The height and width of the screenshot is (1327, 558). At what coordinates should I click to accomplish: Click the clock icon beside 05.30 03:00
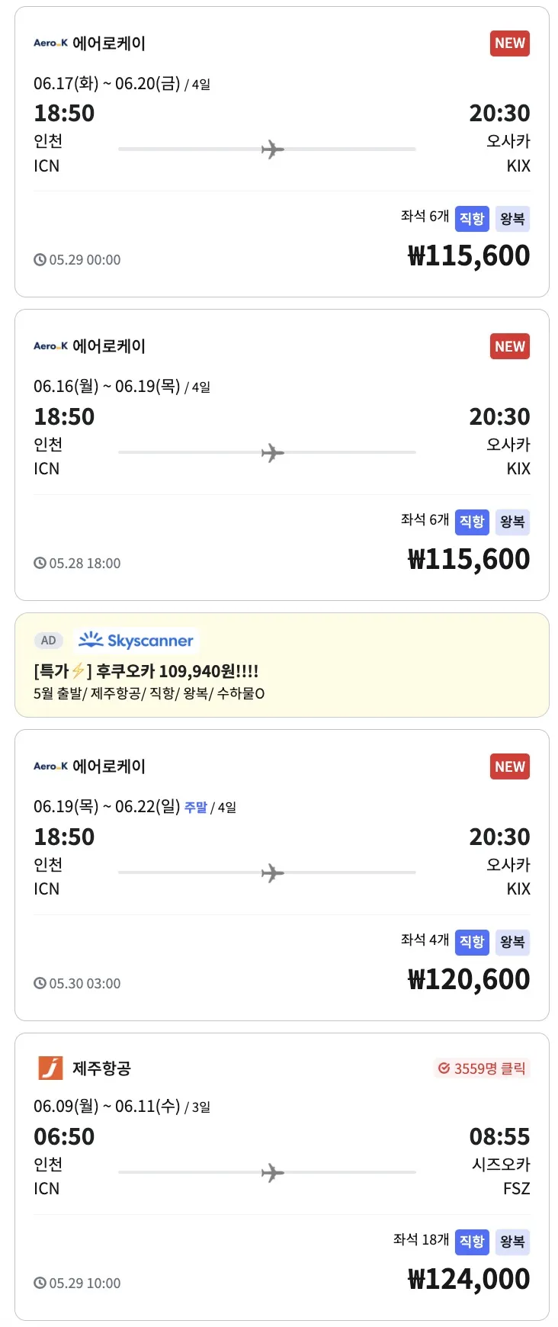(40, 984)
